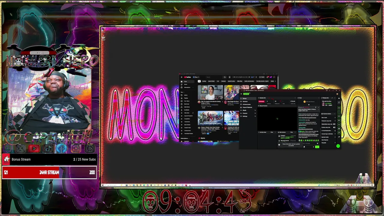Open Playlists in YouTube sidebar
Image resolution: width=384 pixels, height=216 pixels.
point(187,98)
